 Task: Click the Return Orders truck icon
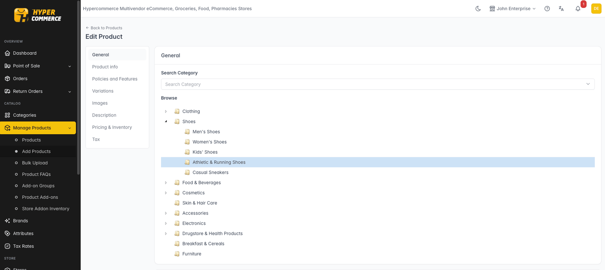[x=7, y=91]
